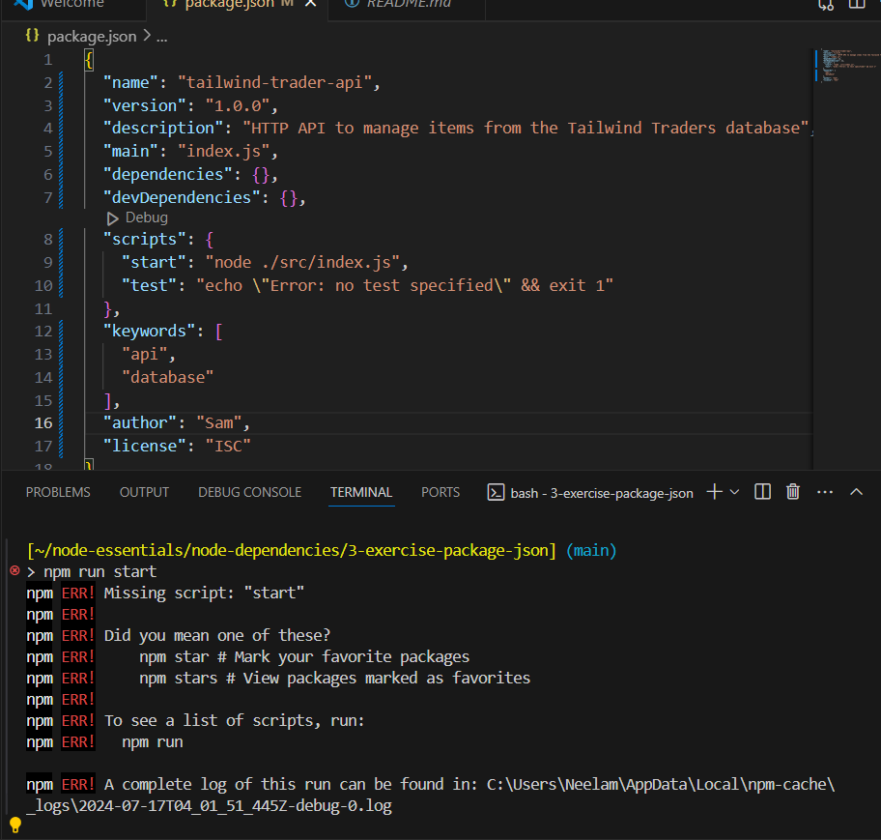The width and height of the screenshot is (881, 840).
Task: Click the "database" keyword entry
Action: (x=167, y=377)
